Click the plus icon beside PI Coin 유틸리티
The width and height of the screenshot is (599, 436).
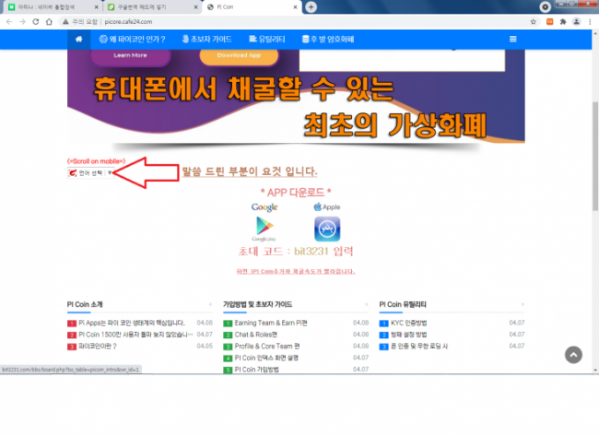pyautogui.click(x=523, y=304)
